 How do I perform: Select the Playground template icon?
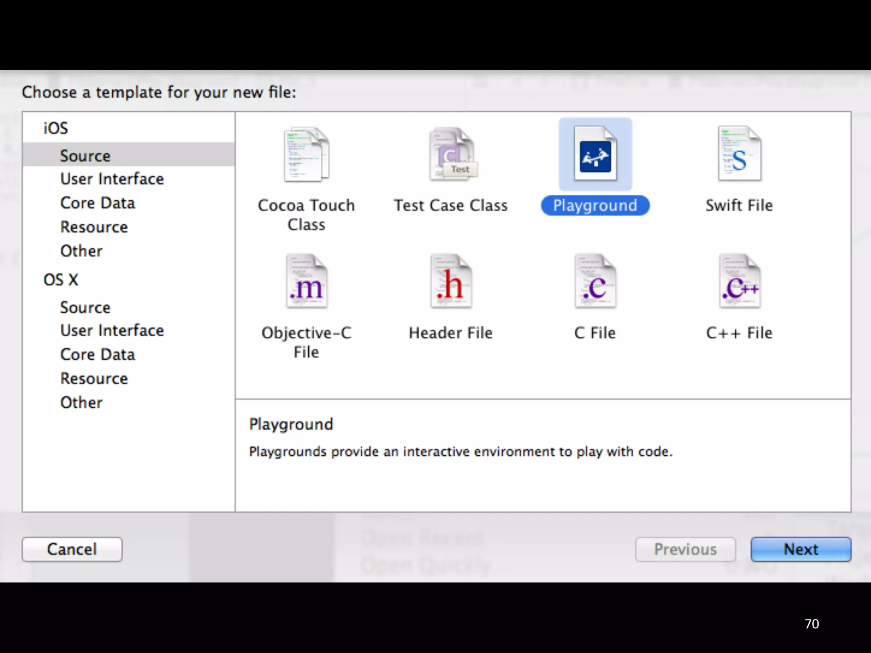click(x=595, y=155)
